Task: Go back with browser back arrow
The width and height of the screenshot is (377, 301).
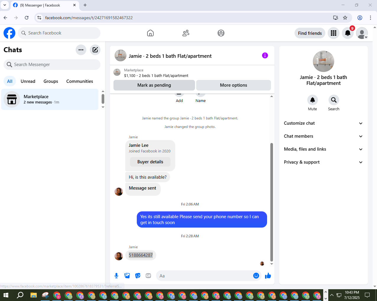Action: (5, 18)
